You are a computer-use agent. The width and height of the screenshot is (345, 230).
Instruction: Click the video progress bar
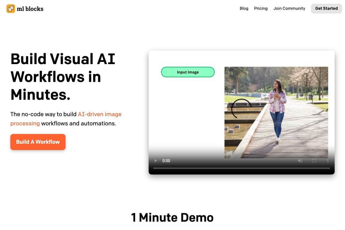[x=242, y=168]
